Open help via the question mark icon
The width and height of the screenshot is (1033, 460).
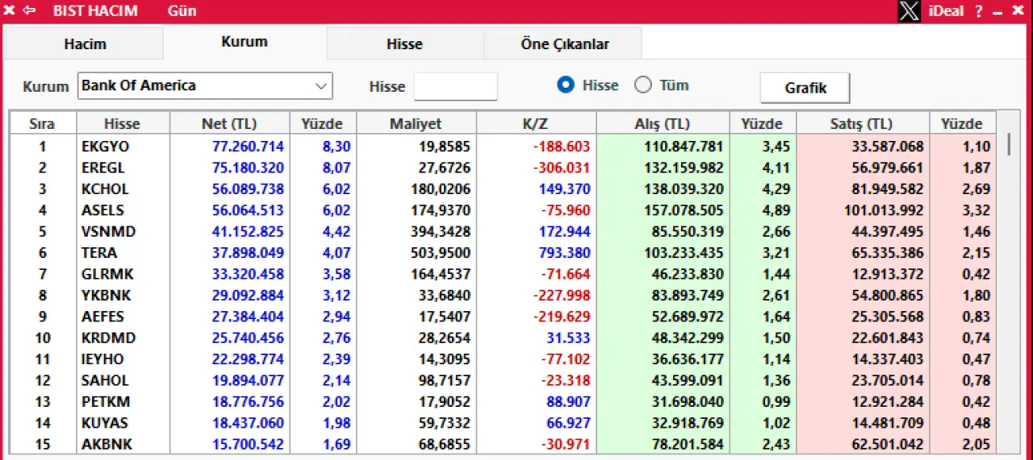click(979, 11)
